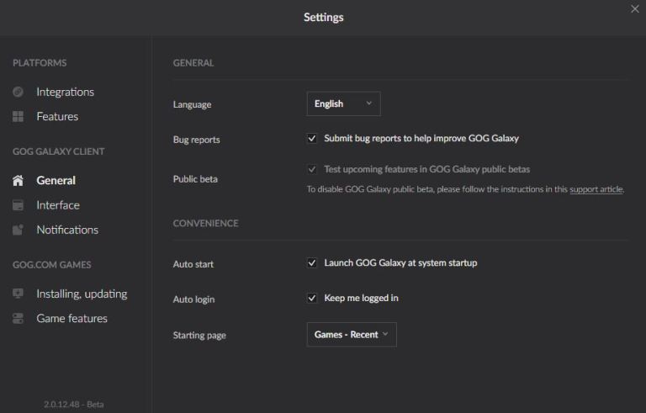646x413 pixels.
Task: Toggle the Keep me logged in checkbox
Action: pos(312,298)
